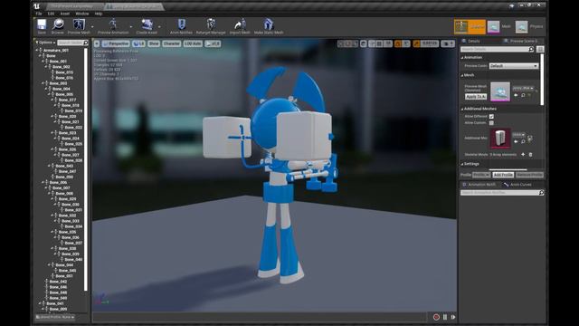Viewport: 579px width, 326px height.
Task: Select Preview Mesh thumbnail
Action: pos(500,91)
